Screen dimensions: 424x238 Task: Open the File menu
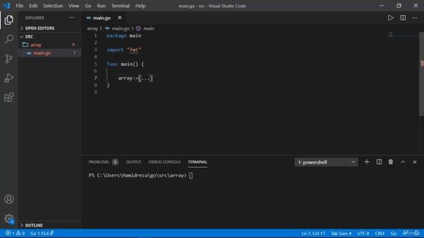19,6
